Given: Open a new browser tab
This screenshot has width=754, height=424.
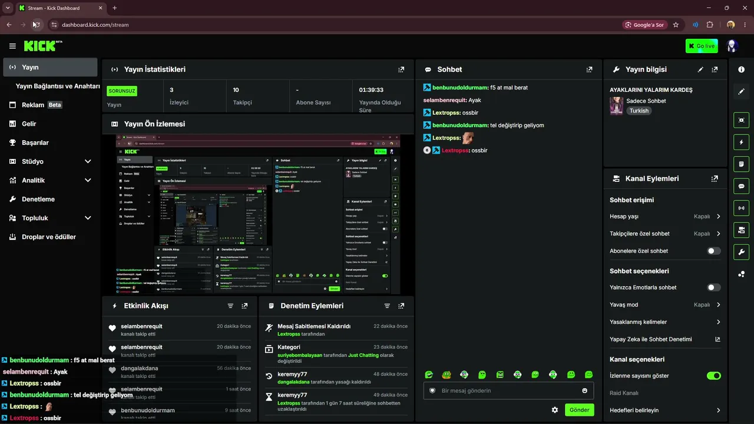Looking at the screenshot, I should (x=114, y=8).
